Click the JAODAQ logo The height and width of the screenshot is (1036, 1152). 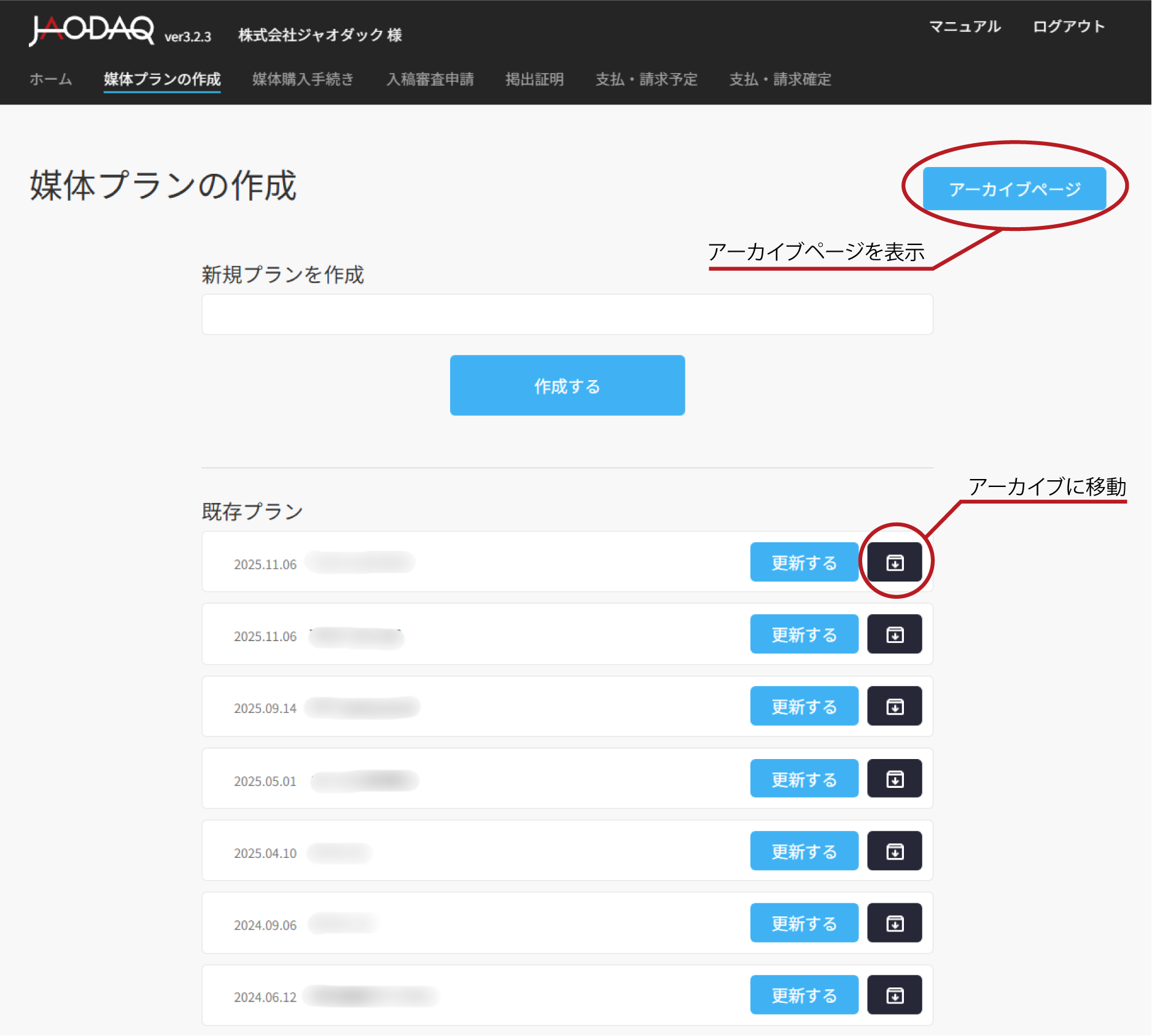(91, 30)
